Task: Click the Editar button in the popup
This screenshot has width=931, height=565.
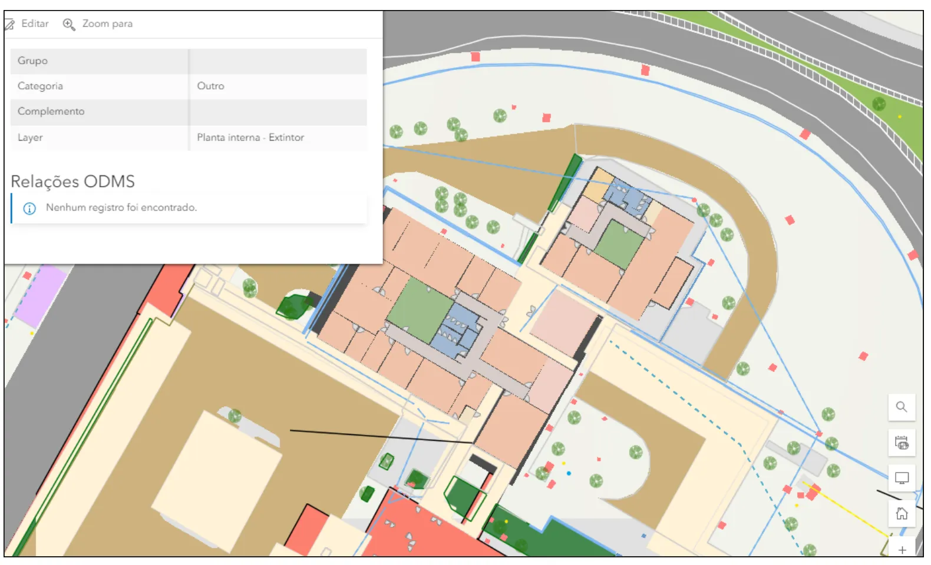Action: click(27, 24)
